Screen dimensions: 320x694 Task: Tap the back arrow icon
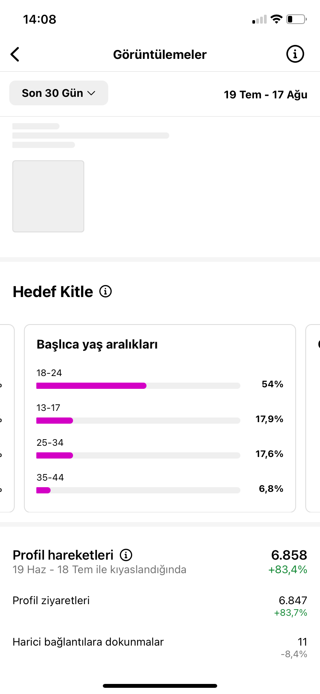tap(15, 54)
